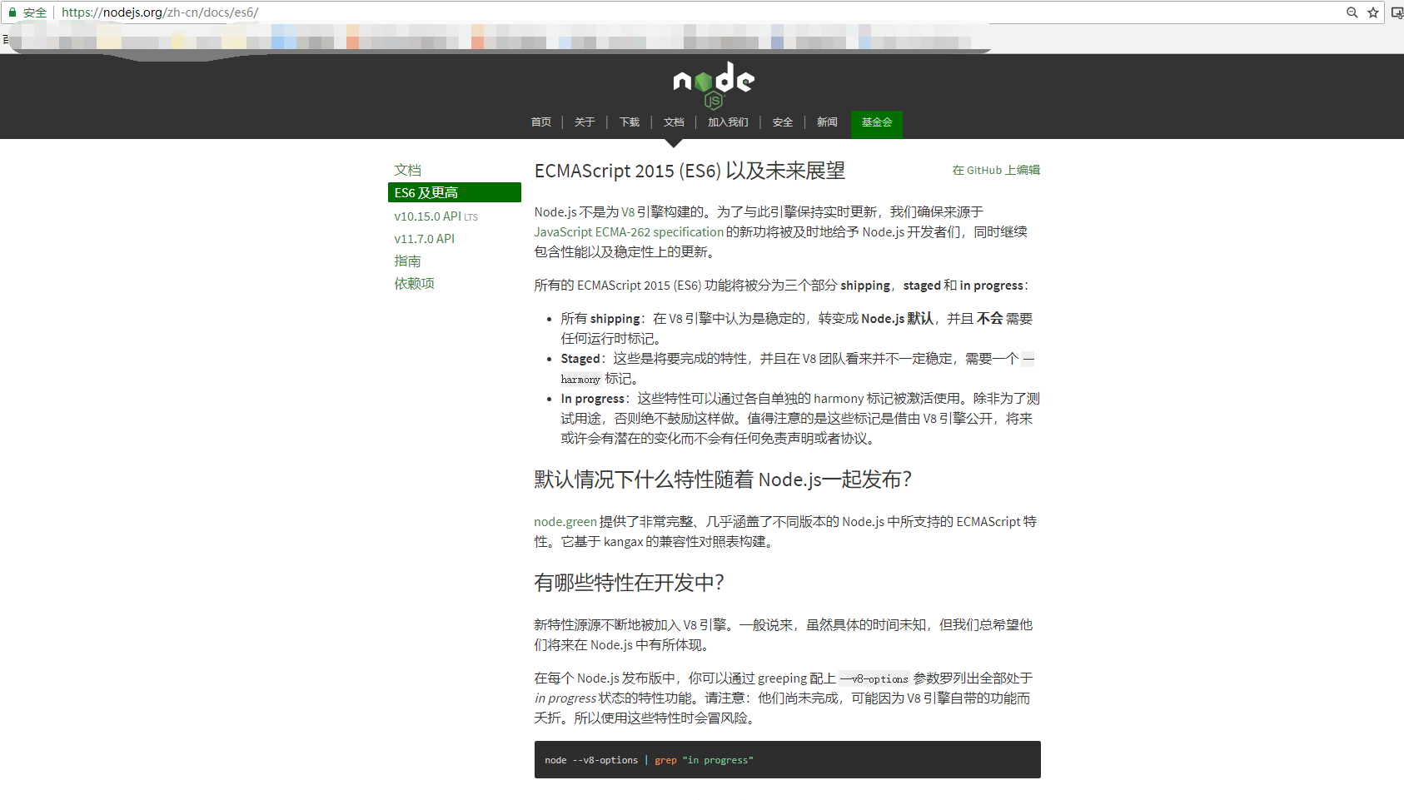Click the Node.js logo
The width and height of the screenshot is (1404, 800).
714,85
